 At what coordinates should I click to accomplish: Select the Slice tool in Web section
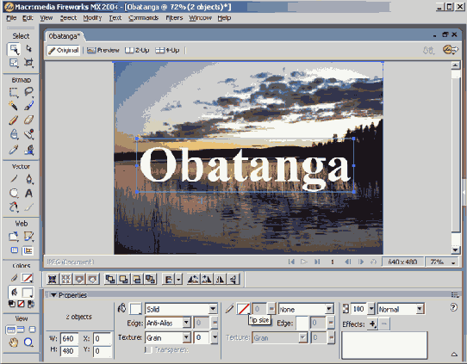tap(28, 237)
